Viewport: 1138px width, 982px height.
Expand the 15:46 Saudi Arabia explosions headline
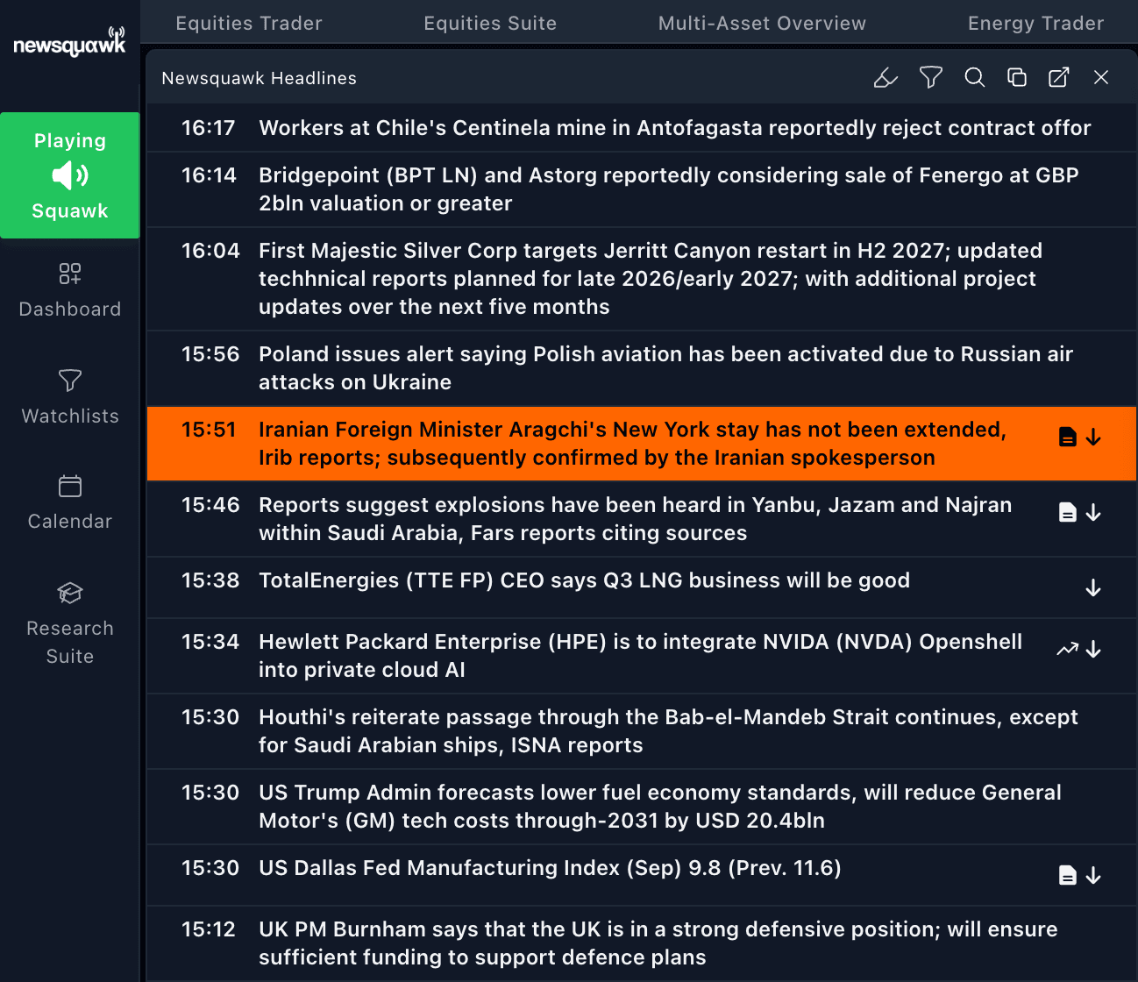(x=1093, y=512)
